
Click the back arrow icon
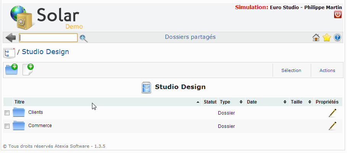pyautogui.click(x=10, y=38)
